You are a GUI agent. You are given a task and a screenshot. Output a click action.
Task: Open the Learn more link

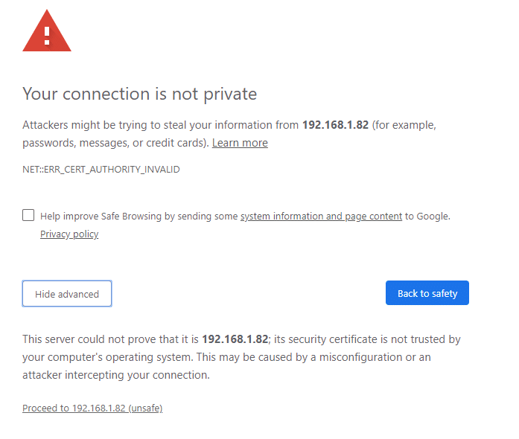tap(240, 143)
